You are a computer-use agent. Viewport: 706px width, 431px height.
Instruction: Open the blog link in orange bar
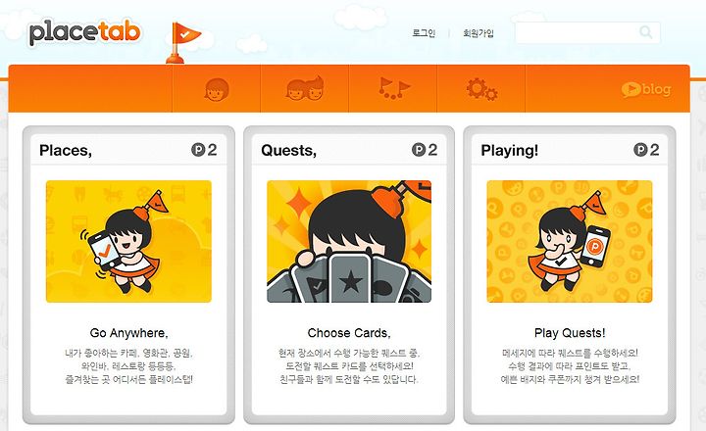click(646, 89)
